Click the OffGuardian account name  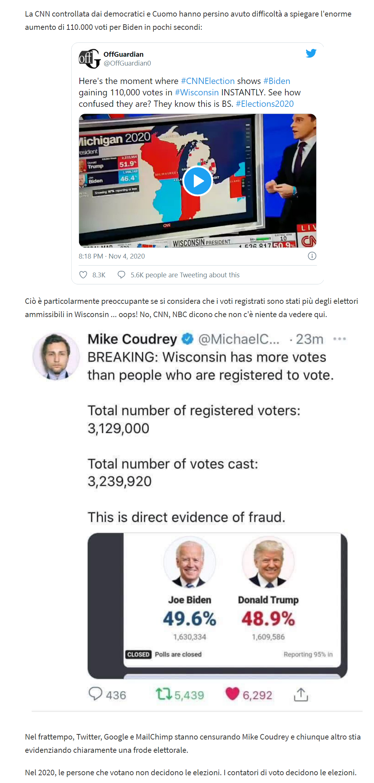(124, 55)
